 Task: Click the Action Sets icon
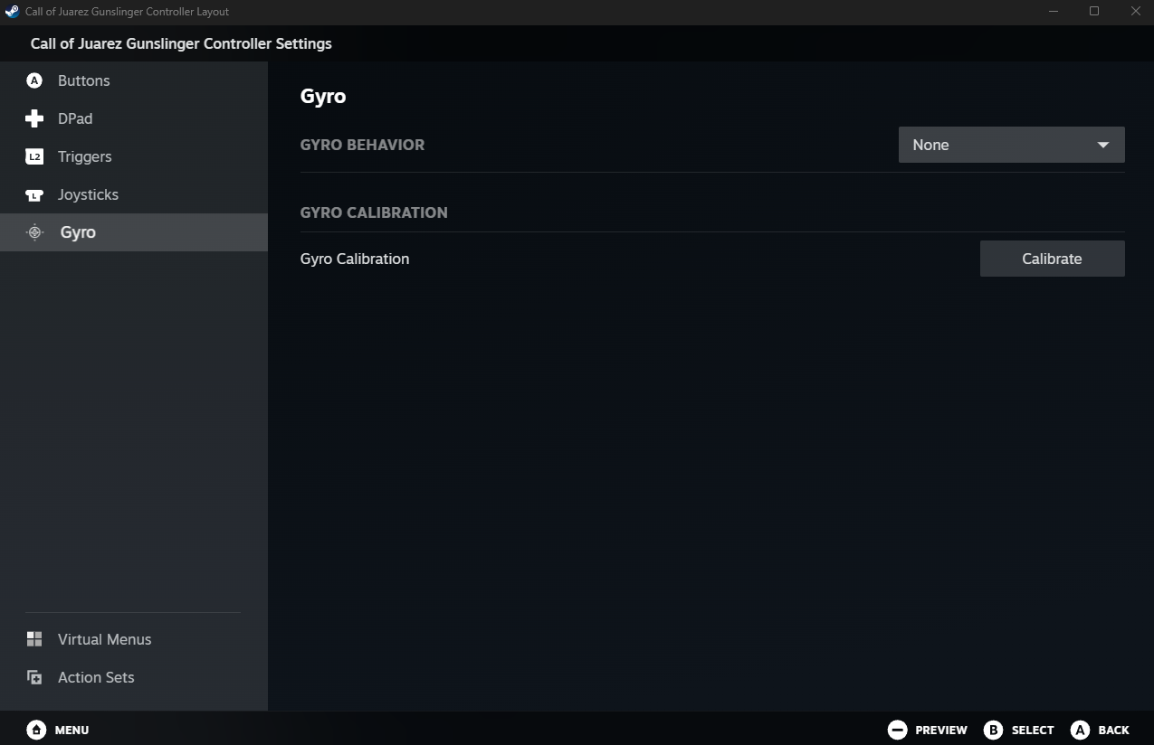click(x=34, y=677)
